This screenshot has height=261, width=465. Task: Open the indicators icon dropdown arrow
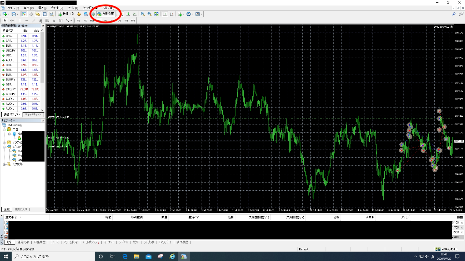(183, 14)
